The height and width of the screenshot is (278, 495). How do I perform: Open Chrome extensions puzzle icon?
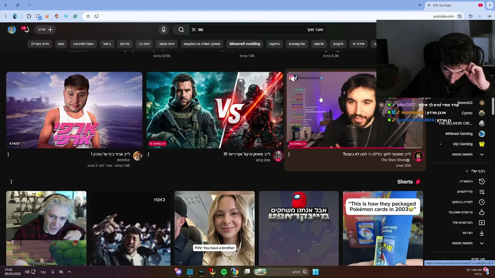point(29,16)
